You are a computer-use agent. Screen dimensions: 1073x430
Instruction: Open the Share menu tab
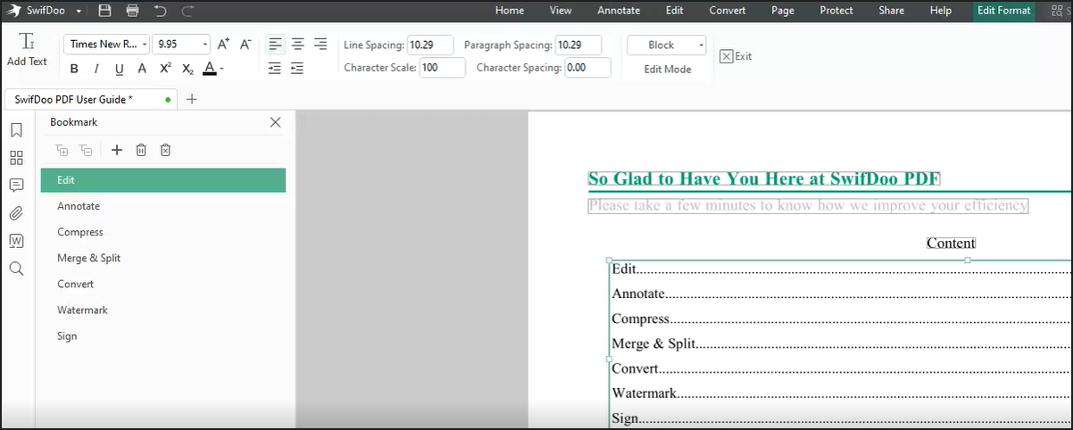click(x=891, y=11)
